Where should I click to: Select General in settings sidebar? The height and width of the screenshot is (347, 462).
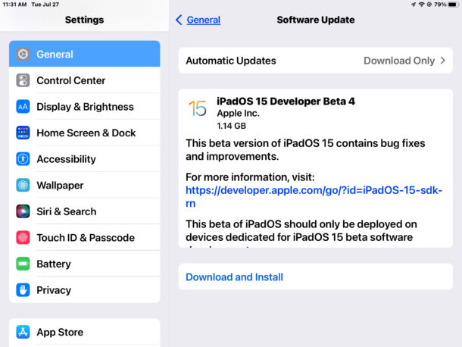(85, 55)
